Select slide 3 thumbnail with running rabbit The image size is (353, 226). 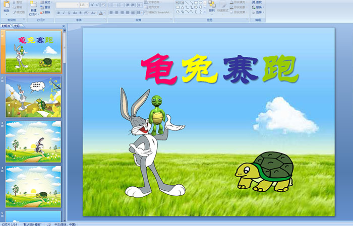point(33,141)
